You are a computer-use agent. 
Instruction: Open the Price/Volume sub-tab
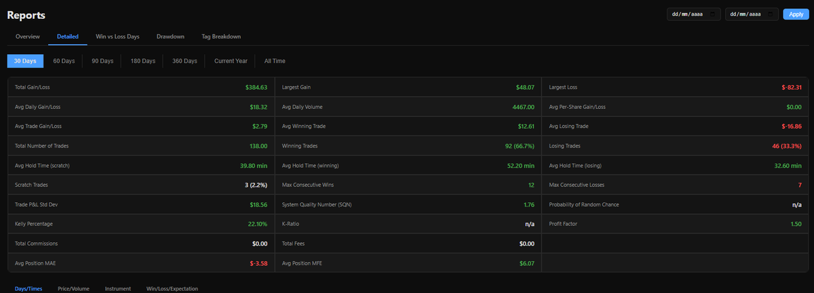[x=73, y=289]
